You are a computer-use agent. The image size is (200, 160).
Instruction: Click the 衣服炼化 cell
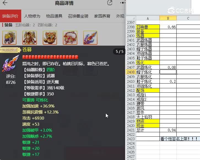(x=148, y=77)
